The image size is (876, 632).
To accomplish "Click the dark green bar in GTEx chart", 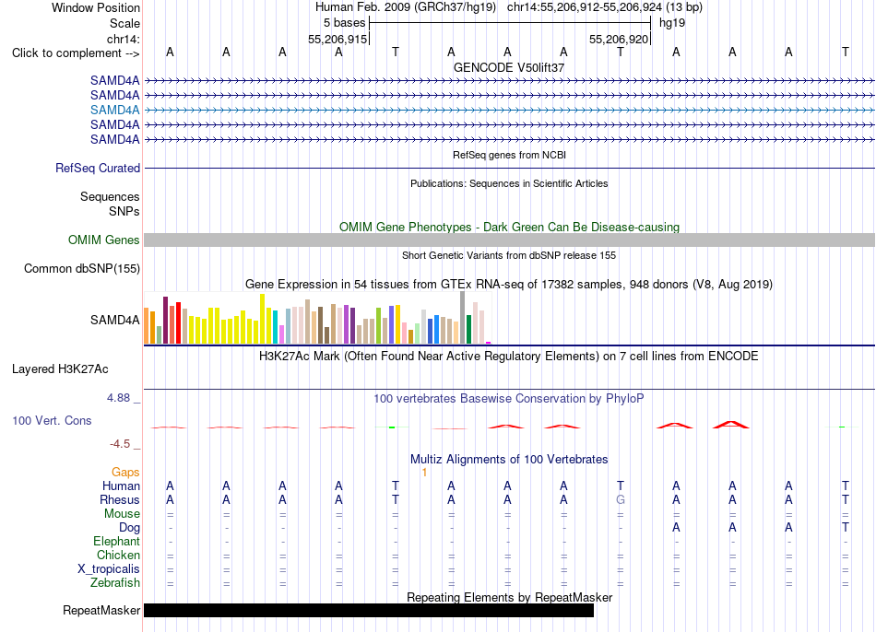I will (469, 330).
